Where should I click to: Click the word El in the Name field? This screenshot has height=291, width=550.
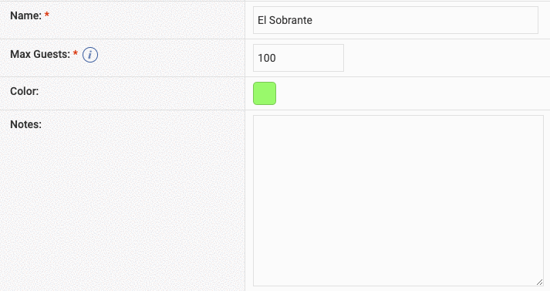(x=262, y=20)
